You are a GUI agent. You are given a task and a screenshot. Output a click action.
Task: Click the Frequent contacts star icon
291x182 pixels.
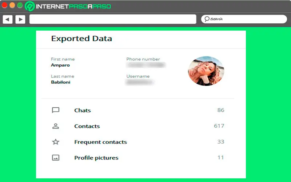coord(56,142)
